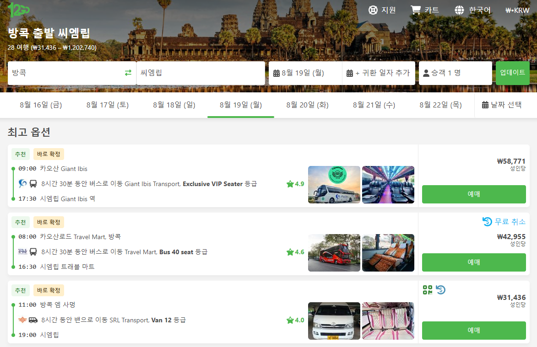Book the Travel Mart ₩42,955 trip
Image resolution: width=537 pixels, height=347 pixels.
[474, 262]
